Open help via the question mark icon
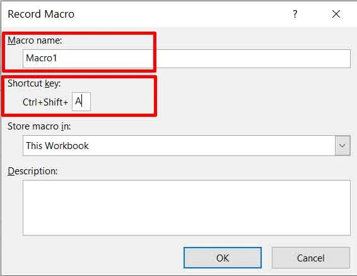357x276 pixels. 295,14
